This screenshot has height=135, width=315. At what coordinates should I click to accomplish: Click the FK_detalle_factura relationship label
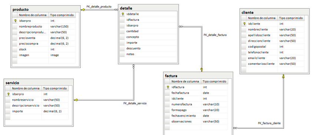coord(215,35)
